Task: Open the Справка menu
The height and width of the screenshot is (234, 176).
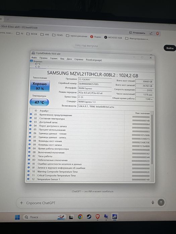Action: 79,60
